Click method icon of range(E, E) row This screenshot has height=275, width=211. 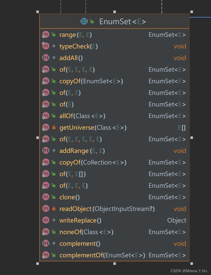coord(46,35)
